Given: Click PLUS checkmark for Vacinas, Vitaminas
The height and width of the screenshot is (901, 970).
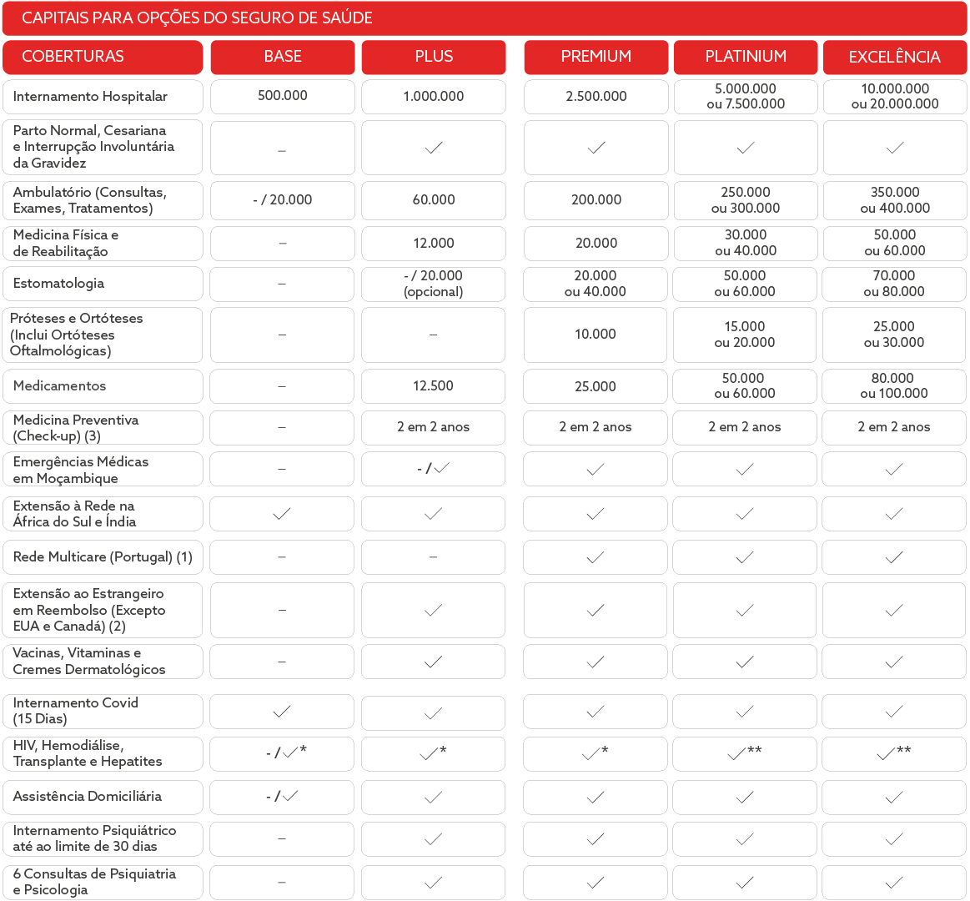Looking at the screenshot, I should click(x=433, y=662).
